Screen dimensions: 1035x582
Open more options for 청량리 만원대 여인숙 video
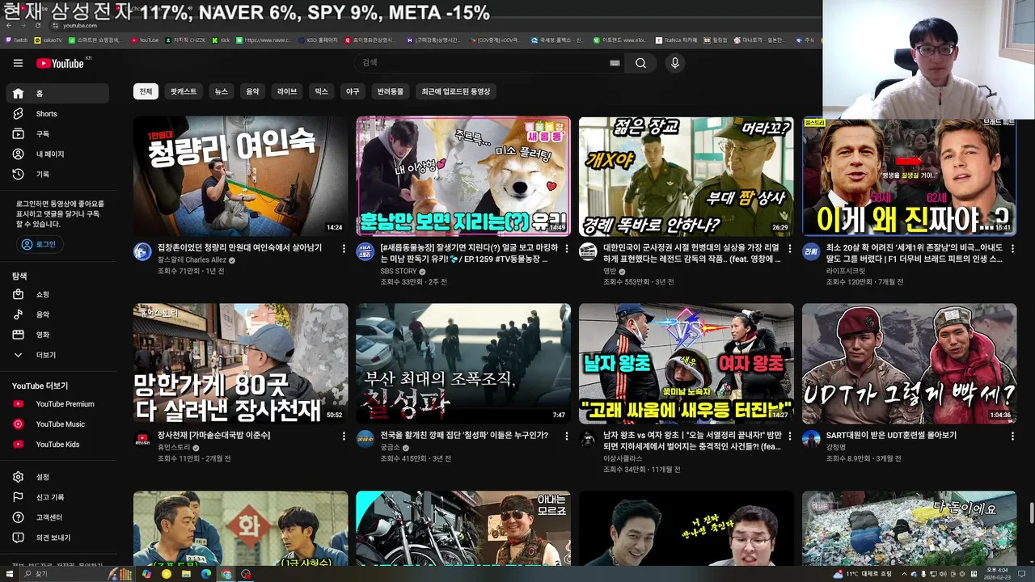click(x=344, y=248)
